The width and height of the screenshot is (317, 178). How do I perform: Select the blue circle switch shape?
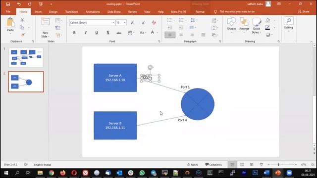click(x=198, y=104)
